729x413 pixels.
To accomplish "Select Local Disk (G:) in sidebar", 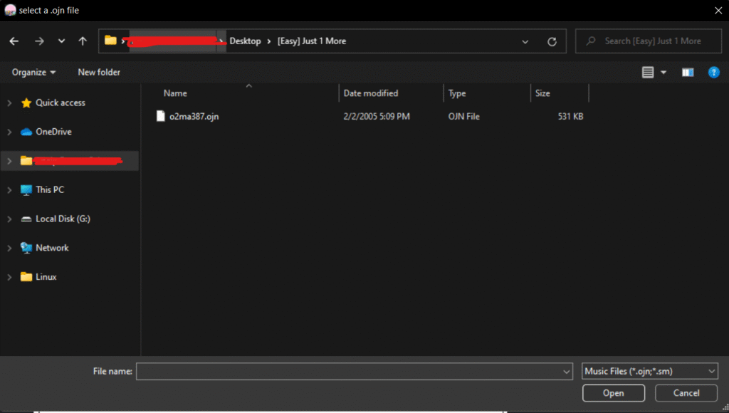I will 63,219.
